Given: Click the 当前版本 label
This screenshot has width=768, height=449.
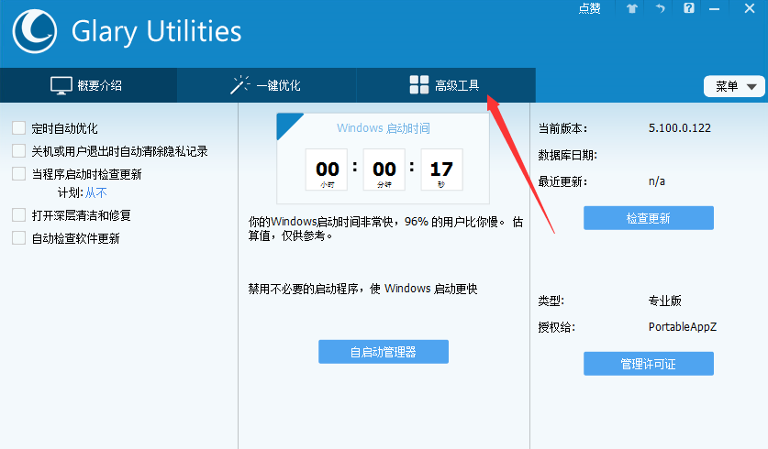Looking at the screenshot, I should coord(562,128).
